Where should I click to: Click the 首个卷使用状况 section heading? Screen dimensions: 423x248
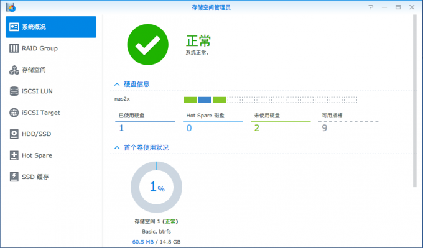[x=146, y=148]
